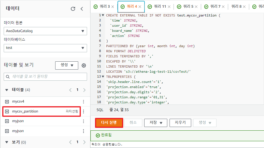264x148 pixels.
Task: Close the 쿼리 8 tab
Action: (x=244, y=7)
